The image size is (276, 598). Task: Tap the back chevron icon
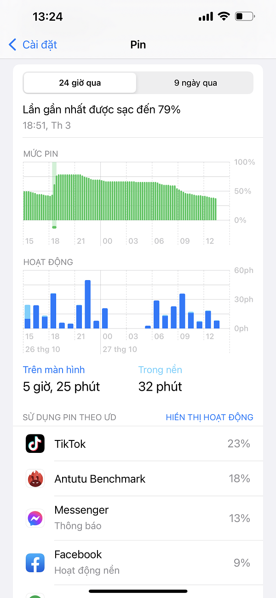pyautogui.click(x=13, y=45)
